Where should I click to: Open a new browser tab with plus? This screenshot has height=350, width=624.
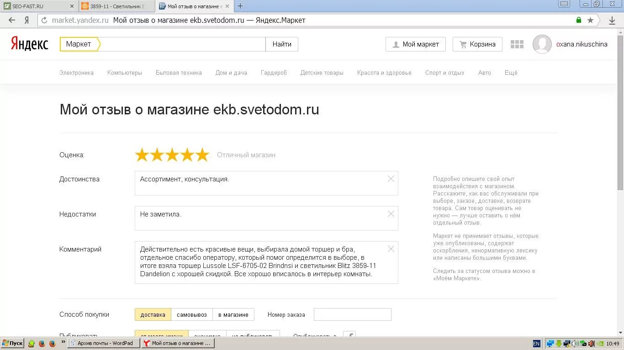(x=240, y=6)
